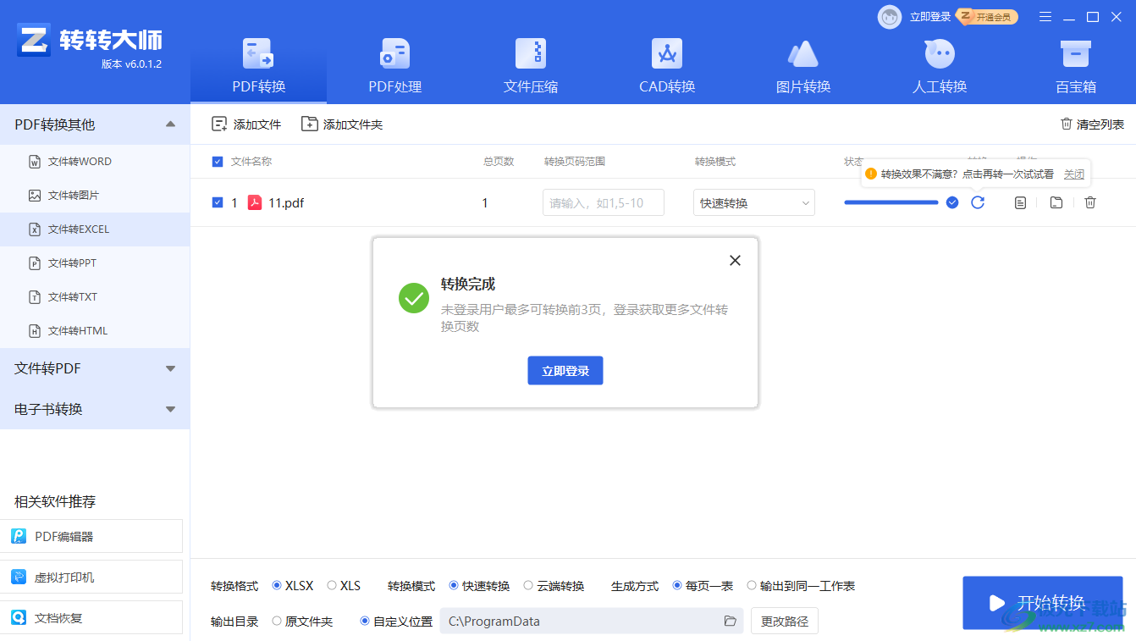The image size is (1136, 641).
Task: Delete 11.pdf with the trash icon
Action: coord(1090,202)
